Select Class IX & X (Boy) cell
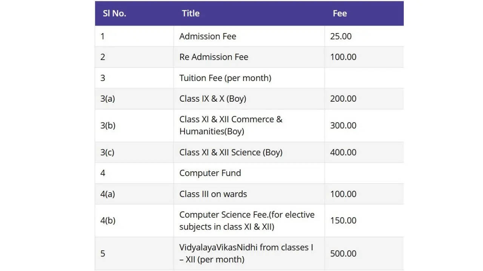Image resolution: width=483 pixels, height=271 pixels. coord(212,99)
